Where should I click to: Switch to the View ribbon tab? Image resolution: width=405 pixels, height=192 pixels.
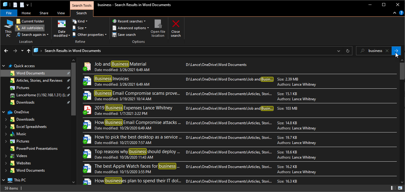[x=61, y=13]
